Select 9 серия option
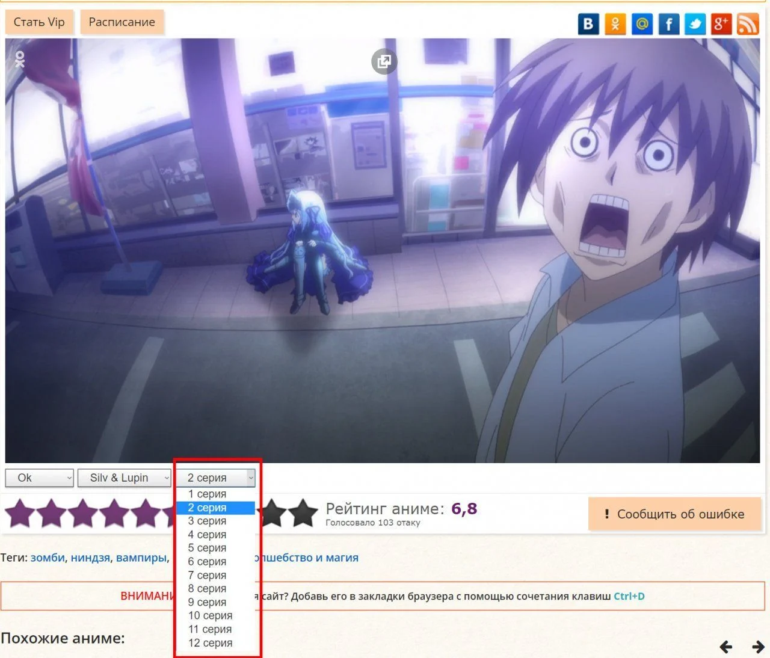The width and height of the screenshot is (770, 658). [216, 602]
